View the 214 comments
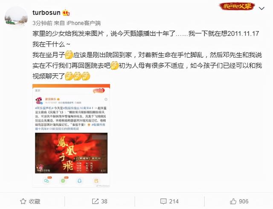273x209 pixels. (x=174, y=201)
